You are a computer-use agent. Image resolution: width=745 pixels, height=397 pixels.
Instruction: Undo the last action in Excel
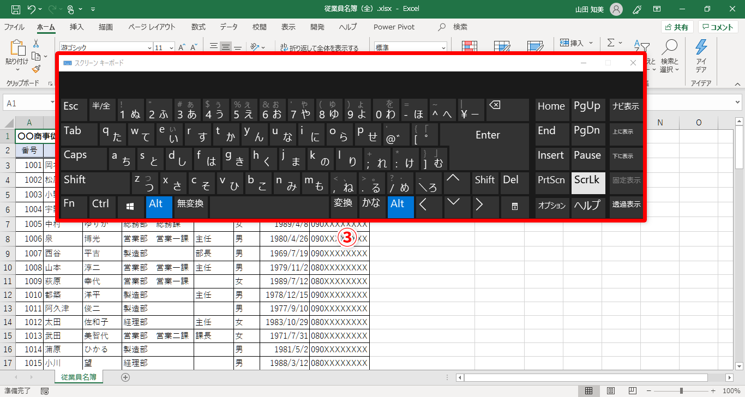pyautogui.click(x=32, y=9)
